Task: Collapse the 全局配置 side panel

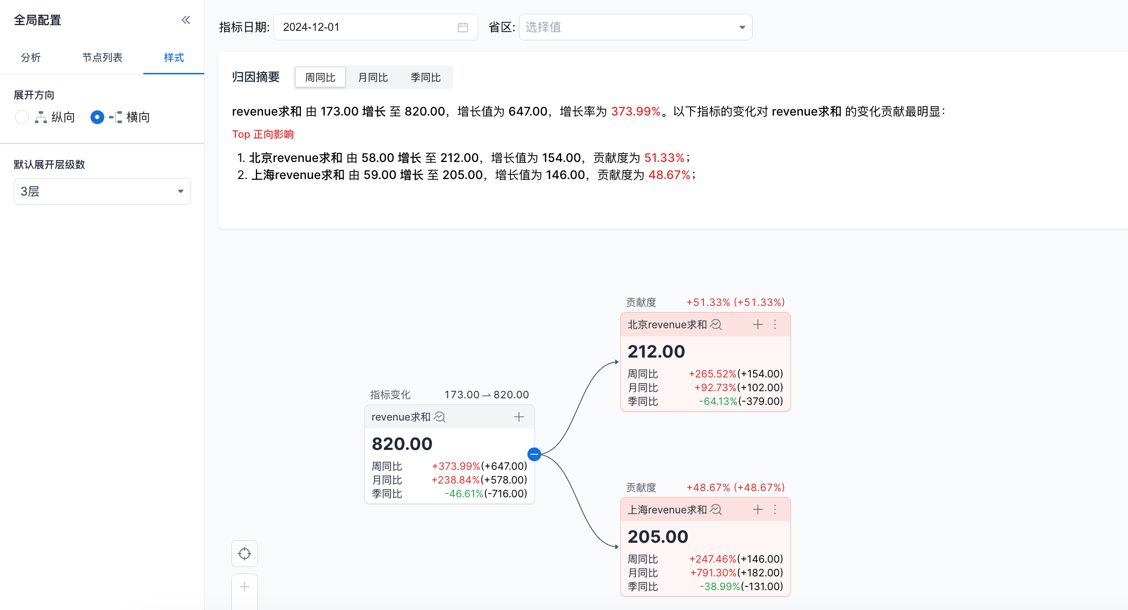Action: 186,20
